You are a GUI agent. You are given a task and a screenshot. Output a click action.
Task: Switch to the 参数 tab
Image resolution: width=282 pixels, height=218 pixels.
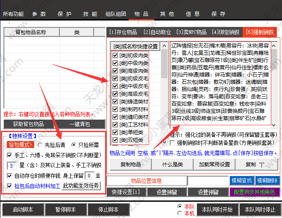[39, 14]
